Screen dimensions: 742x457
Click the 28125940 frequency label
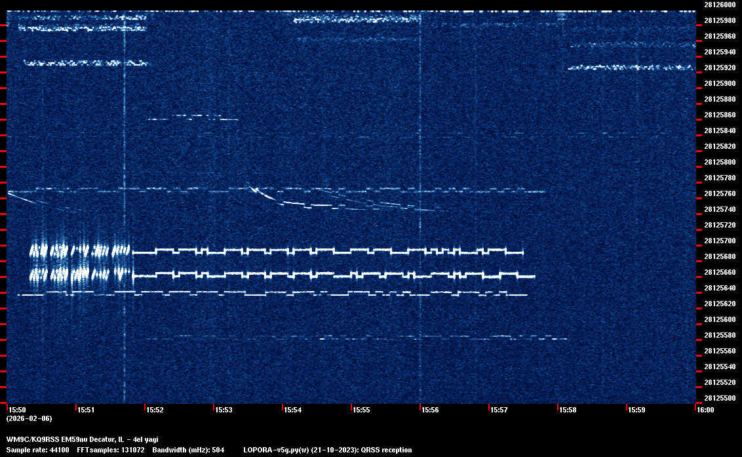coord(719,52)
